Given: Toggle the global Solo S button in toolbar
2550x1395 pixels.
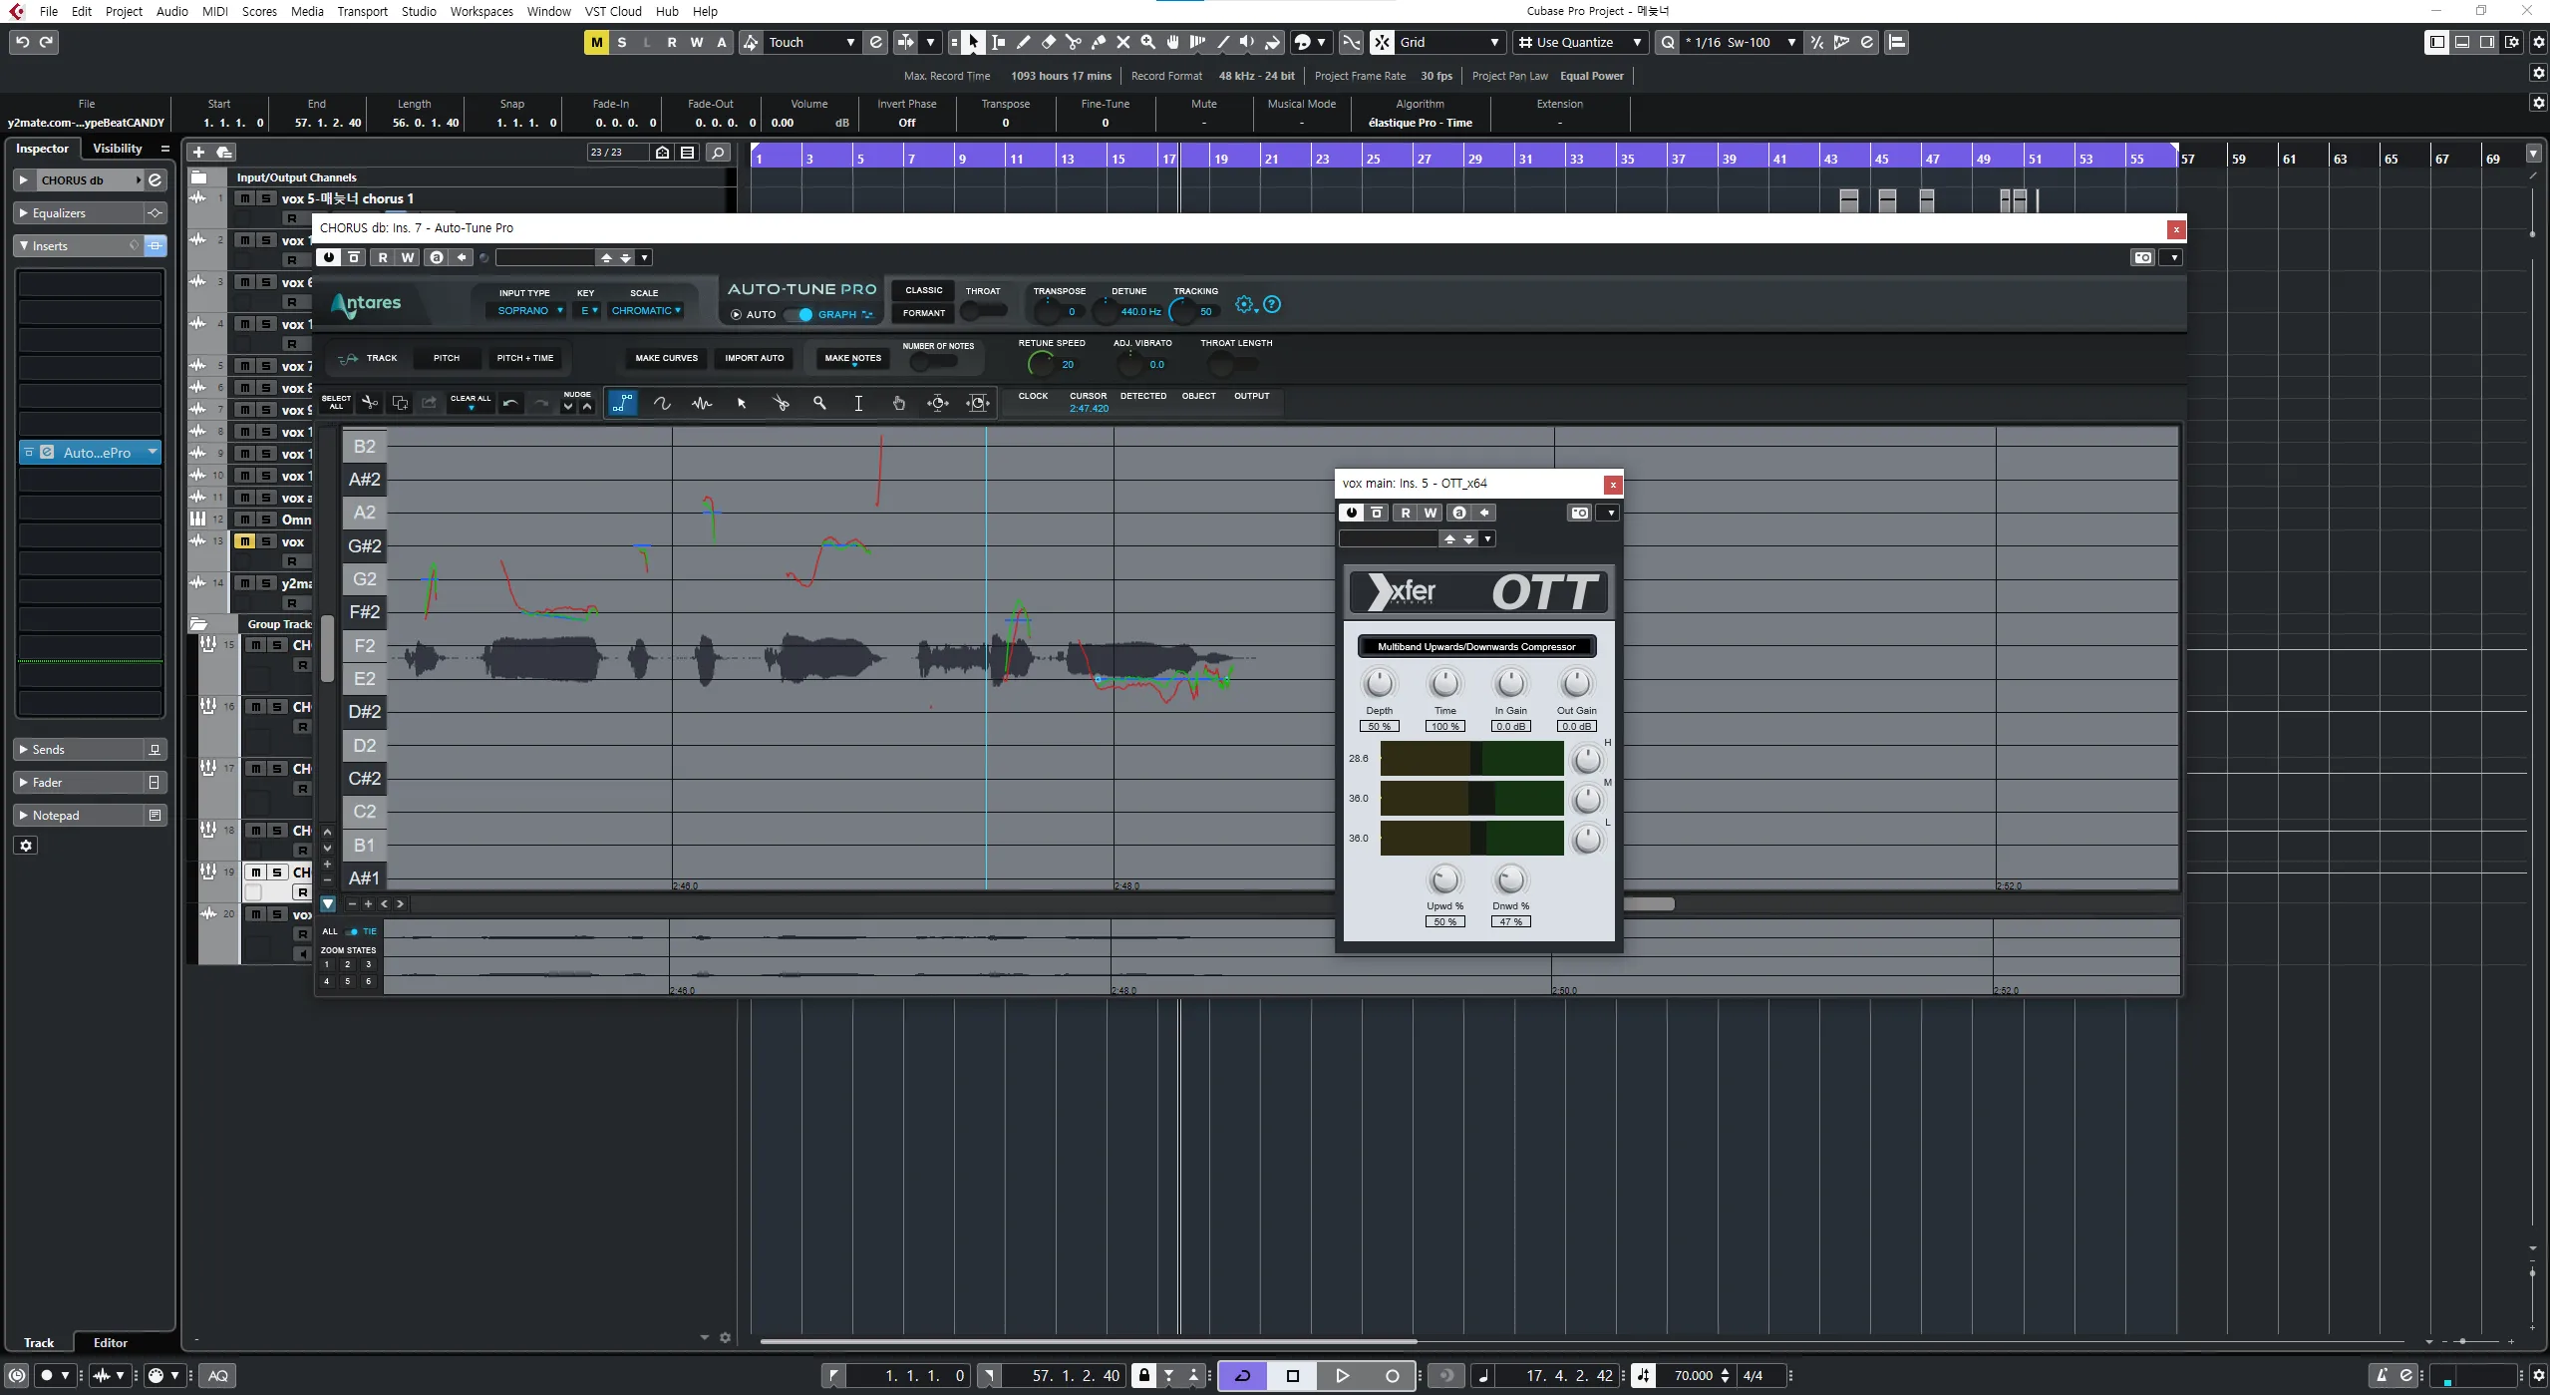Looking at the screenshot, I should pos(622,42).
